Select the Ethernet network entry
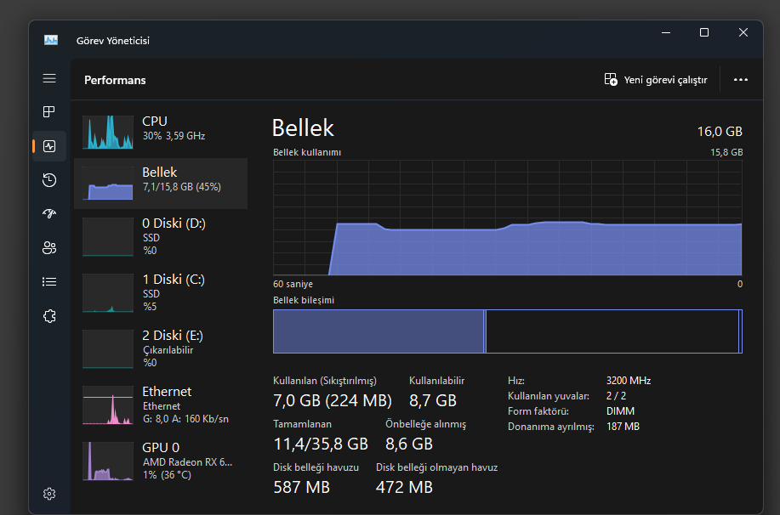Screen dimensions: 780x515 click(x=161, y=405)
